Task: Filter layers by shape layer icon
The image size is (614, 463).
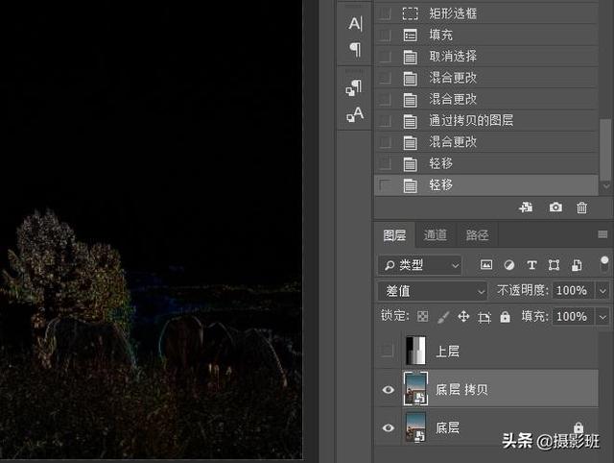Action: (x=554, y=265)
